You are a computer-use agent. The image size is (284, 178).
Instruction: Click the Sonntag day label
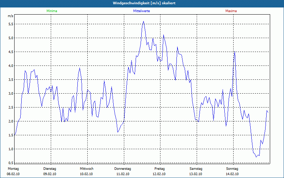coord(232,169)
